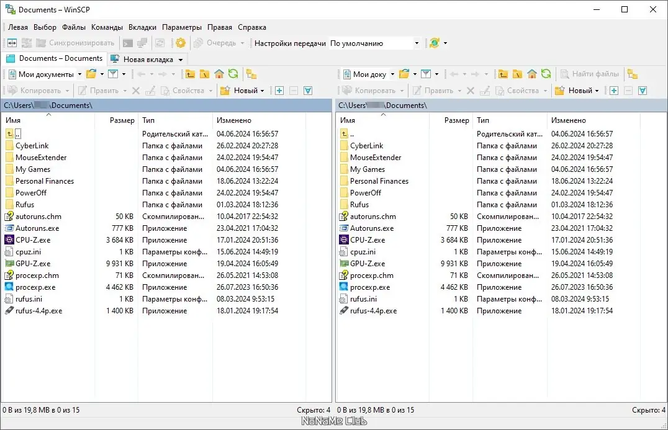Click the globe refresh icon beside transfer settings

[x=434, y=43]
